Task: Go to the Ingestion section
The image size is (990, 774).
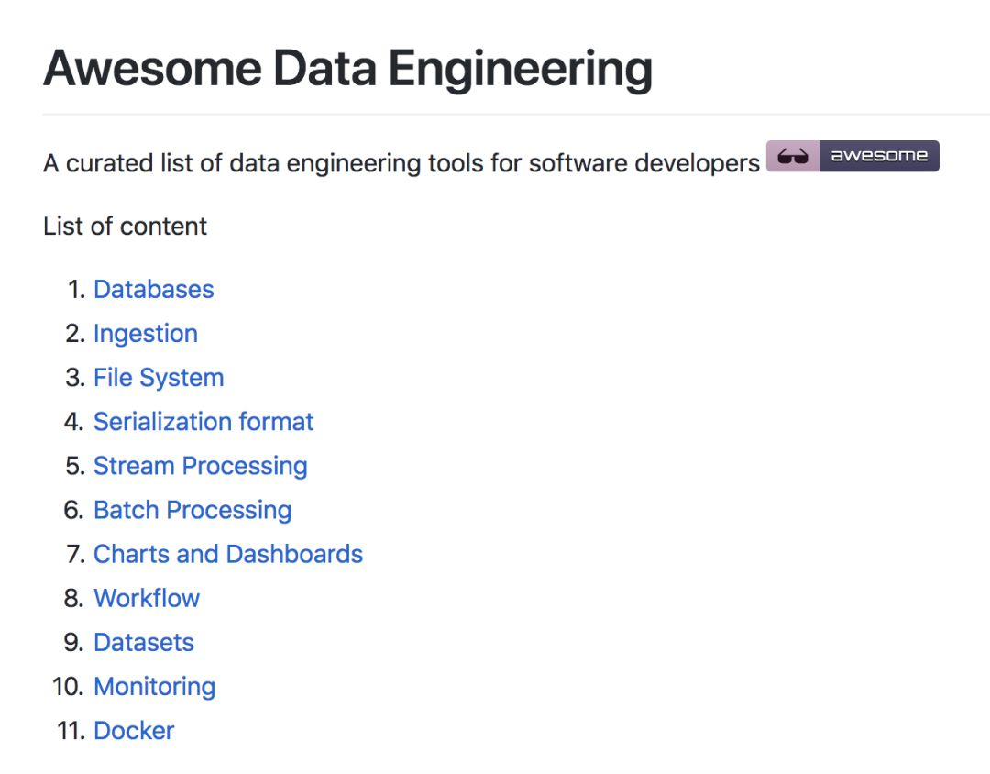Action: pyautogui.click(x=145, y=334)
